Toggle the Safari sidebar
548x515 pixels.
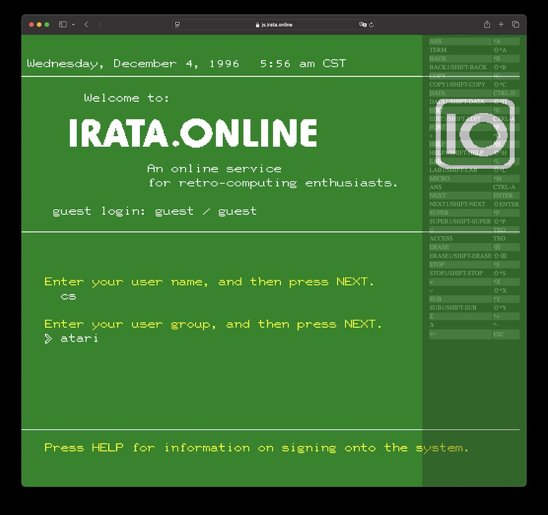pos(63,25)
